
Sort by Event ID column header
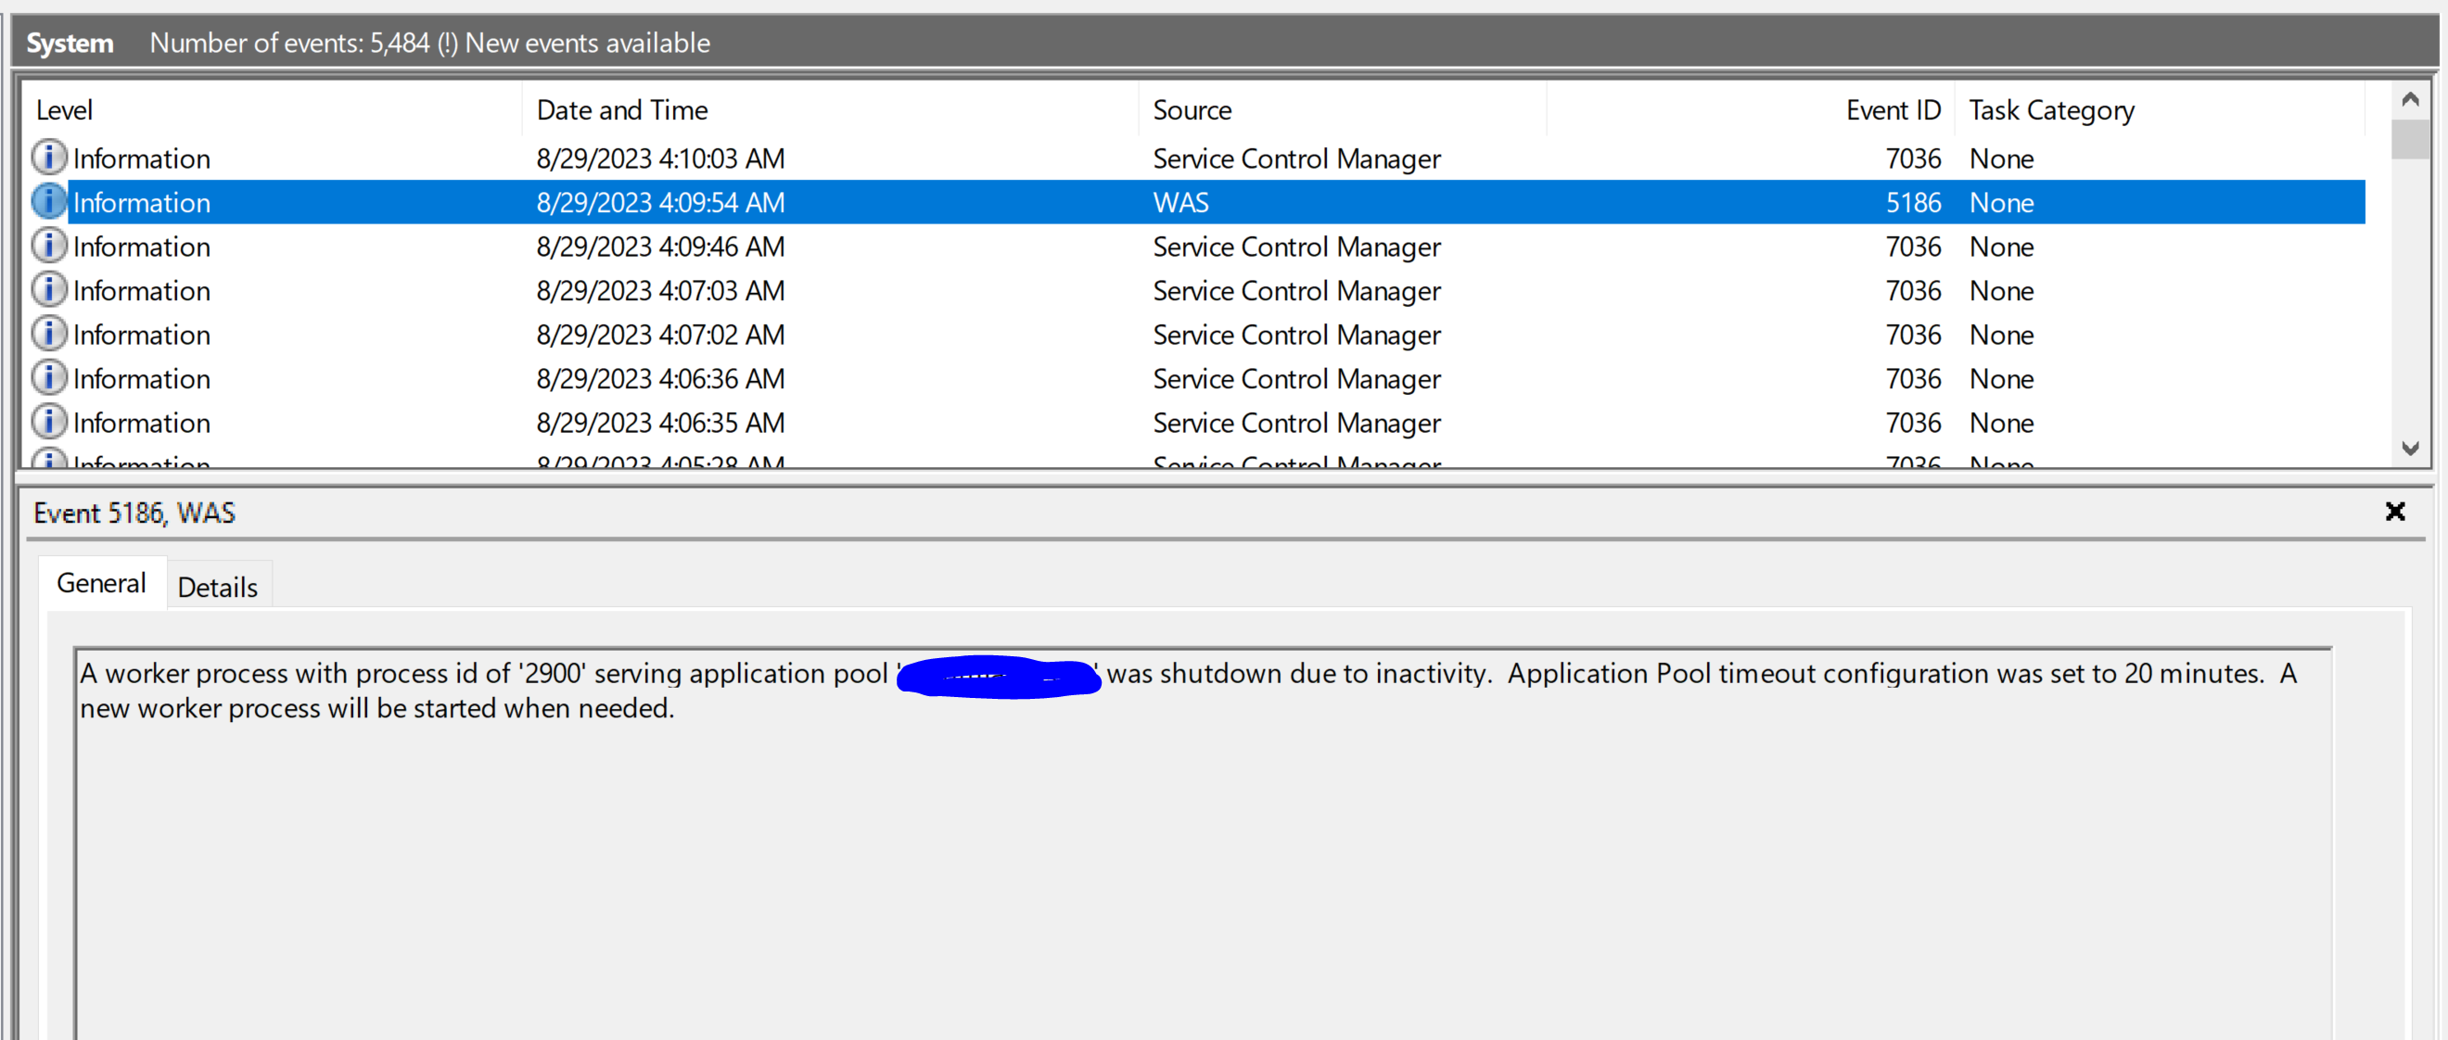(x=1891, y=110)
